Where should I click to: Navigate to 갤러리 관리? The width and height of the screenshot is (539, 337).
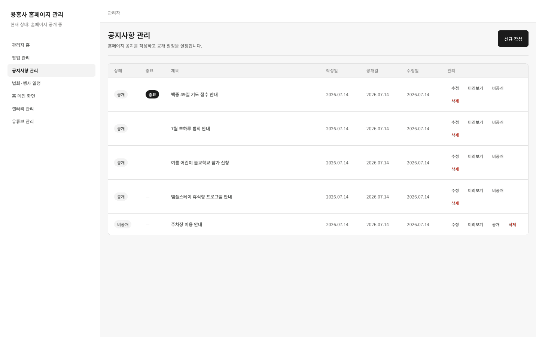[x=51, y=109]
